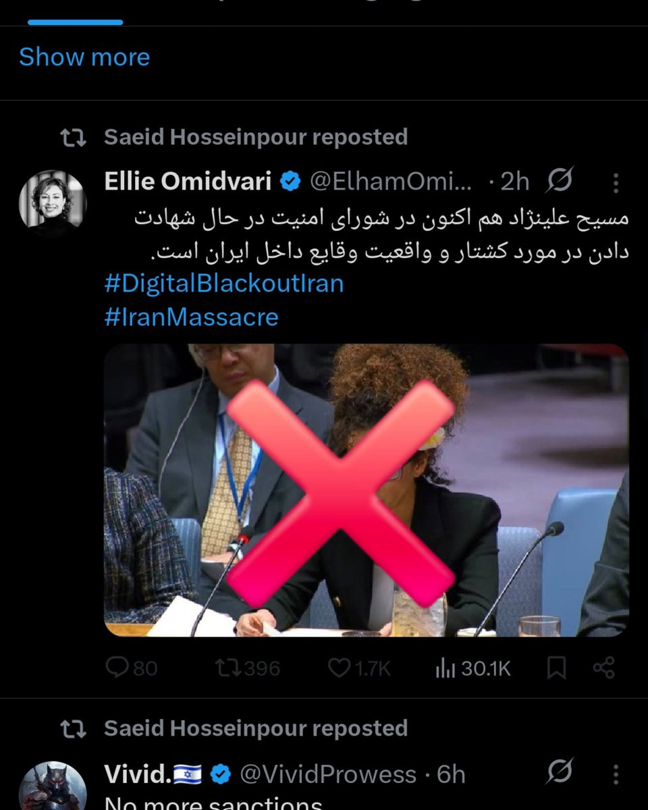Image resolution: width=648 pixels, height=810 pixels.
Task: Like the post with 1.7K likes
Action: 359,668
